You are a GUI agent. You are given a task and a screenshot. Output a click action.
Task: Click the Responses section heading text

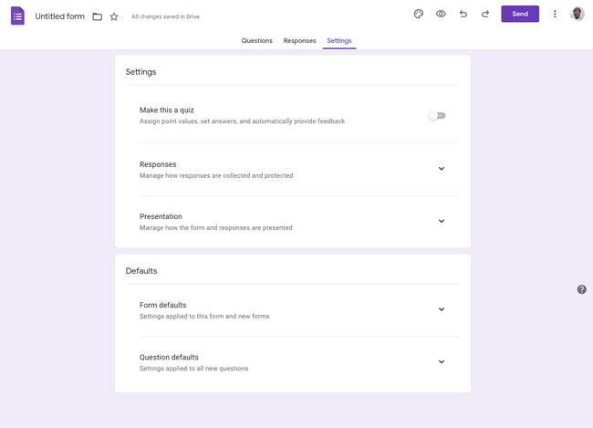coord(158,164)
